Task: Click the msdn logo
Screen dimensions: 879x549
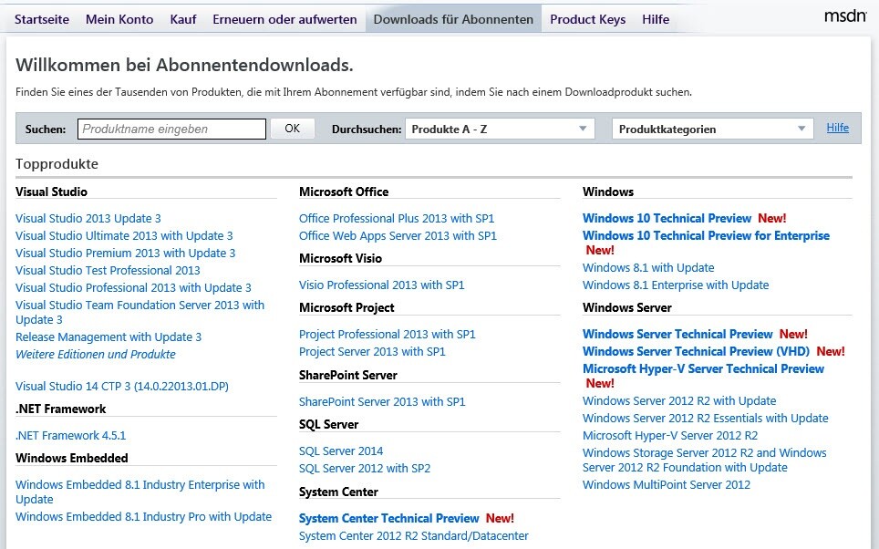Action: (x=844, y=17)
